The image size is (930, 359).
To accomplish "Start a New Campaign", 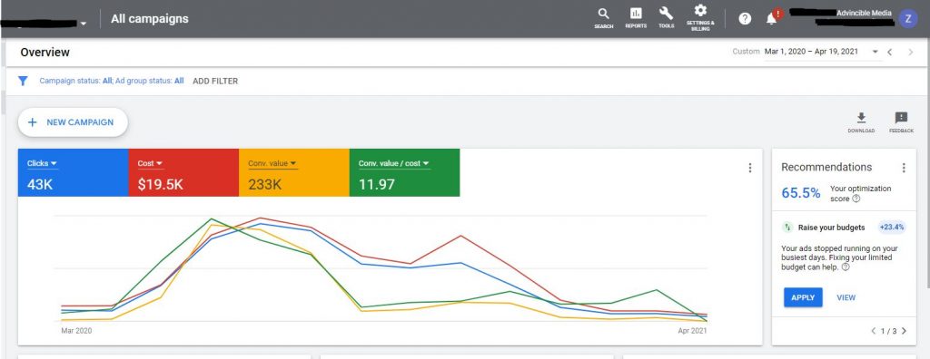I will coord(73,122).
